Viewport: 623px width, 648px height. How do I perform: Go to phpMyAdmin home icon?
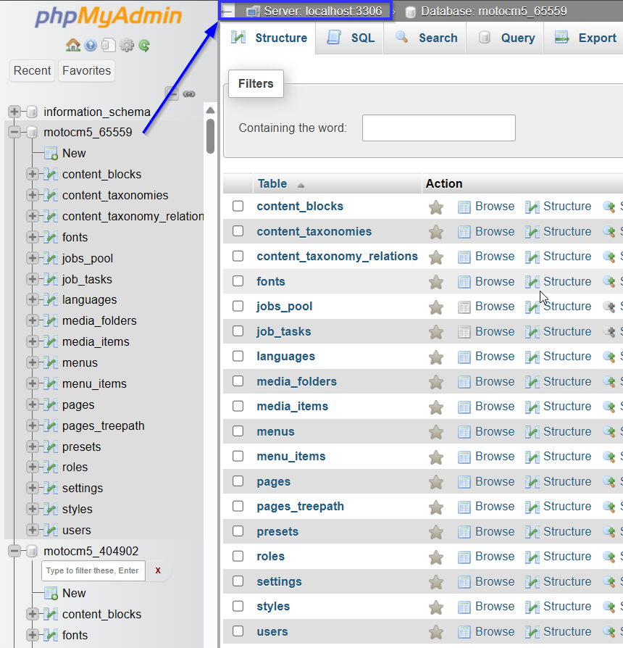point(72,45)
